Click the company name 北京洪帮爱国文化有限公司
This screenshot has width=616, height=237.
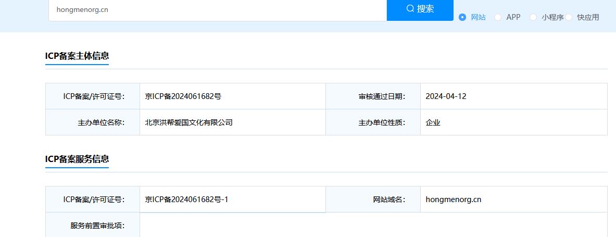tap(188, 123)
